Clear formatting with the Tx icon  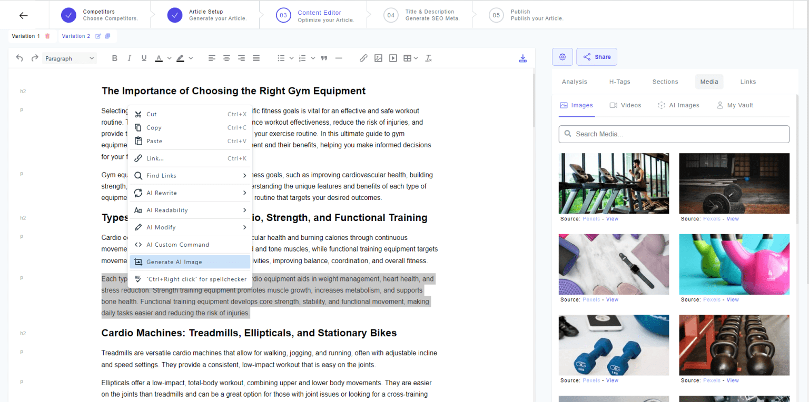(x=429, y=58)
